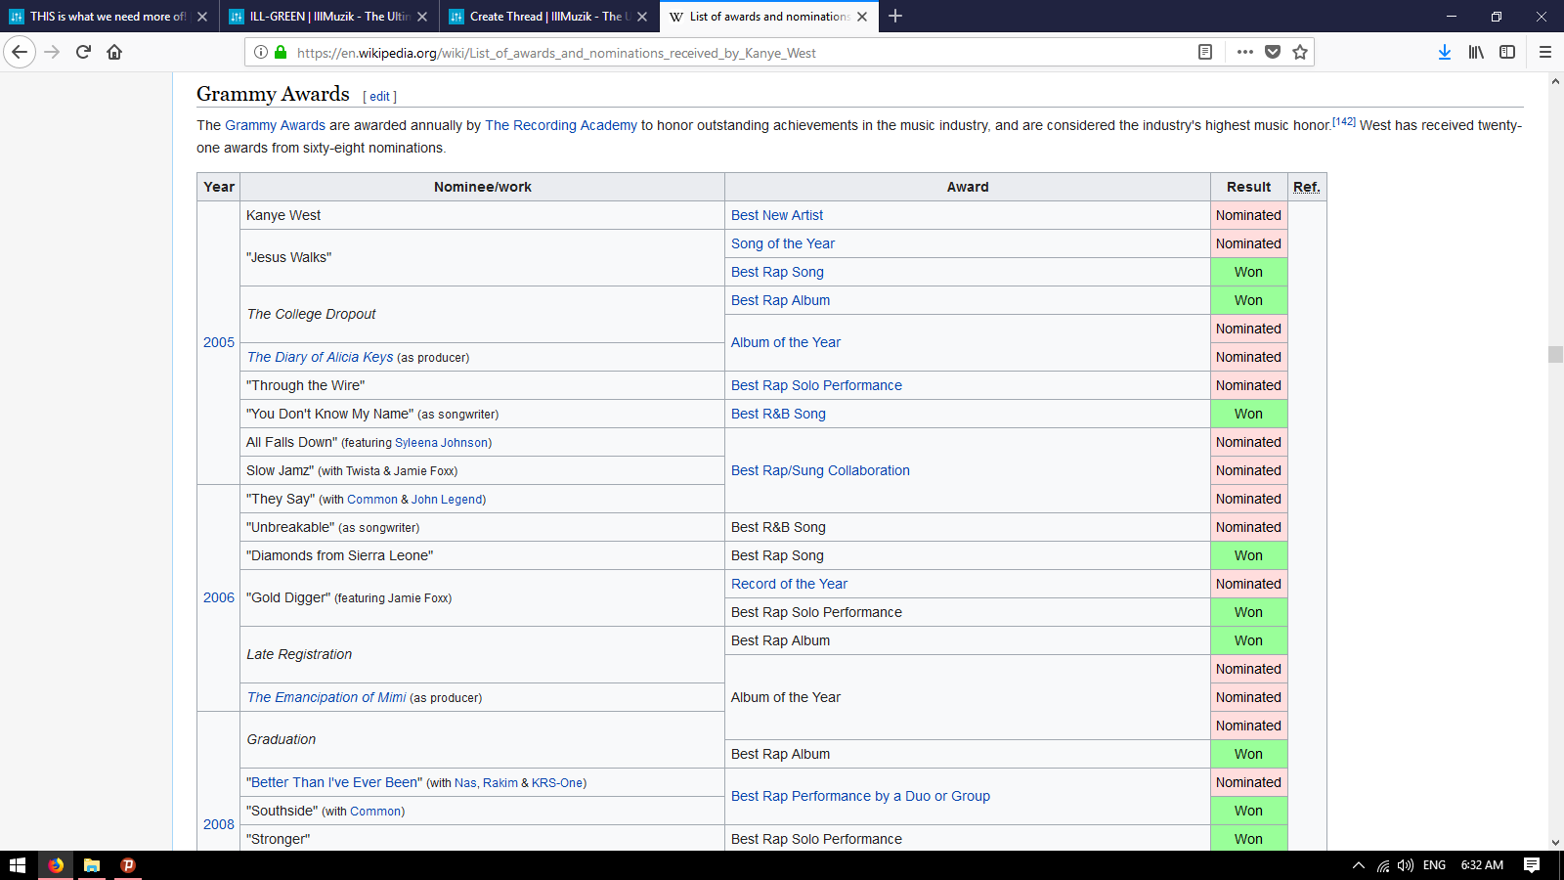Image resolution: width=1564 pixels, height=880 pixels.
Task: Open the Syleena Johnson link
Action: [x=441, y=443]
